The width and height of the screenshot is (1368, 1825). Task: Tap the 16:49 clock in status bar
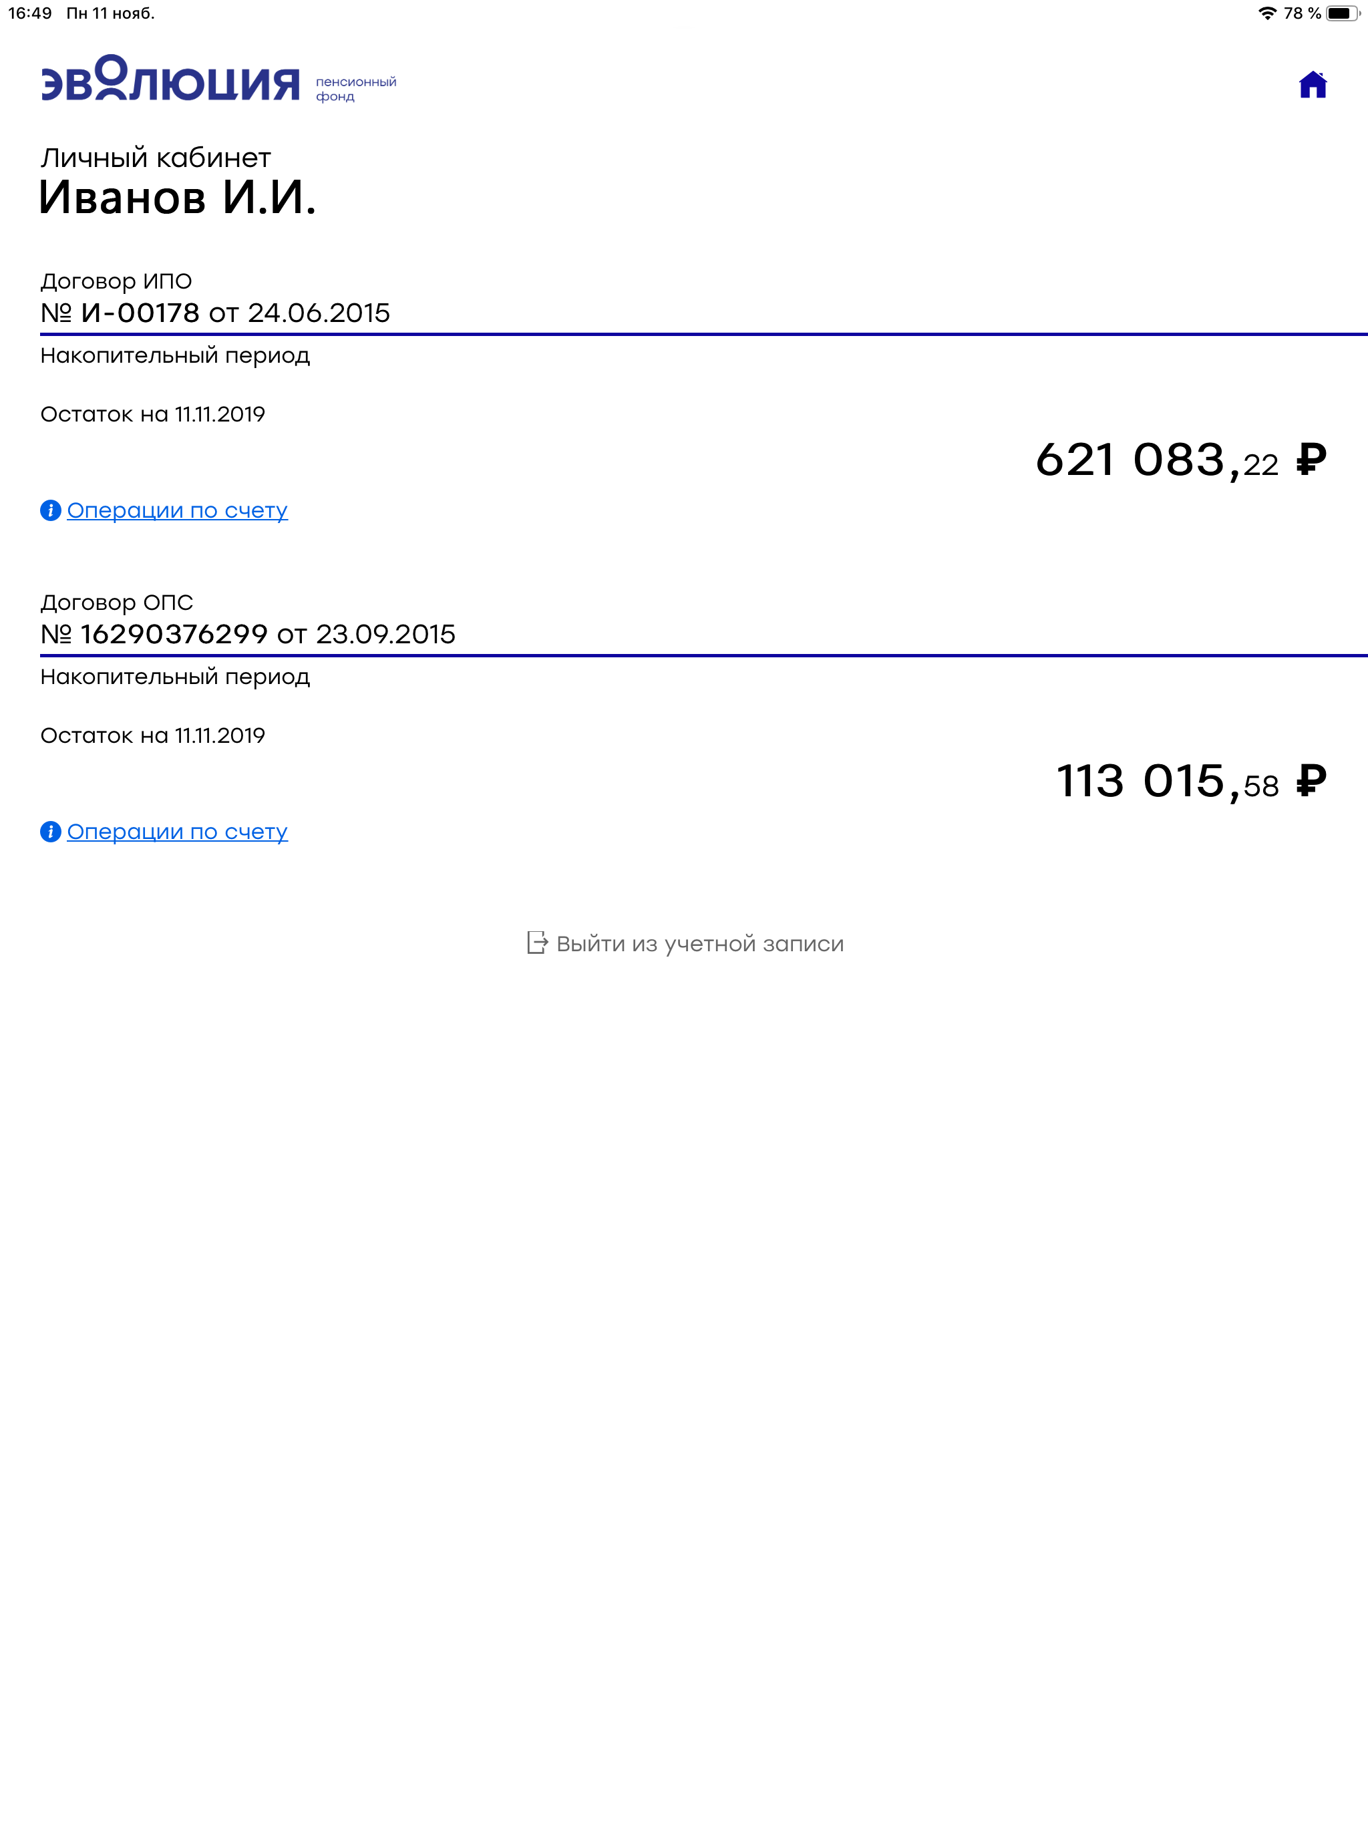(29, 13)
